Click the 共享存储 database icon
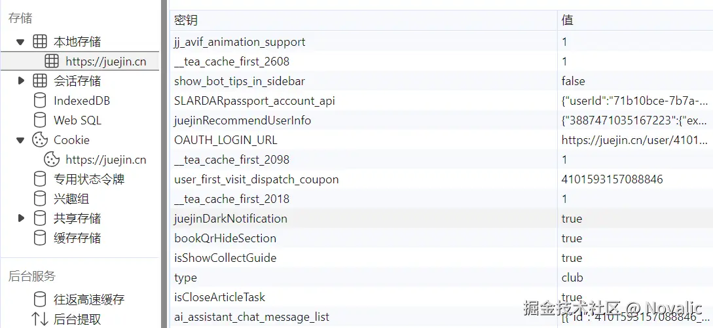Viewport: 713px width, 328px height. 40,219
